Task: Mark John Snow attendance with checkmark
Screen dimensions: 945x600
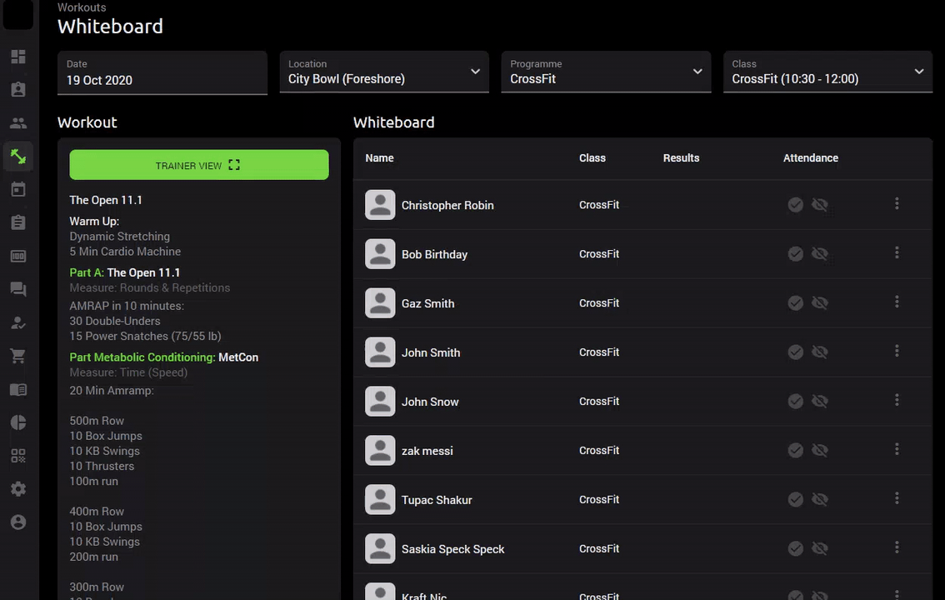Action: point(796,401)
